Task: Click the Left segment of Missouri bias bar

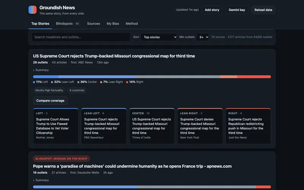Action: coord(46,77)
